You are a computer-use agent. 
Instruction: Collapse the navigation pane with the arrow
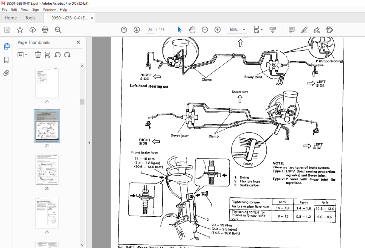(89, 143)
